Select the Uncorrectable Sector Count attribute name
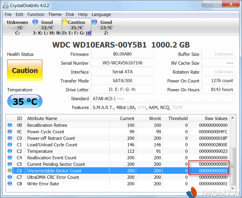Viewport: 242px width, 198px height. pyautogui.click(x=54, y=171)
